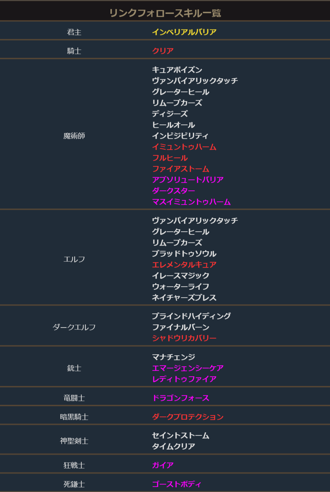Click the ドラゴンフォース skill name

pos(180,398)
